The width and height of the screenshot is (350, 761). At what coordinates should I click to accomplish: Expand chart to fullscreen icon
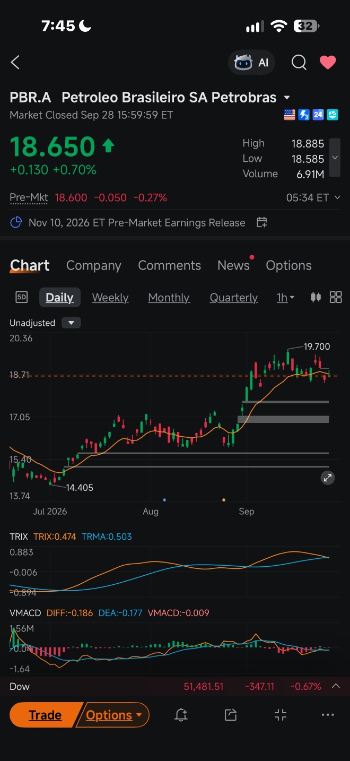point(328,478)
